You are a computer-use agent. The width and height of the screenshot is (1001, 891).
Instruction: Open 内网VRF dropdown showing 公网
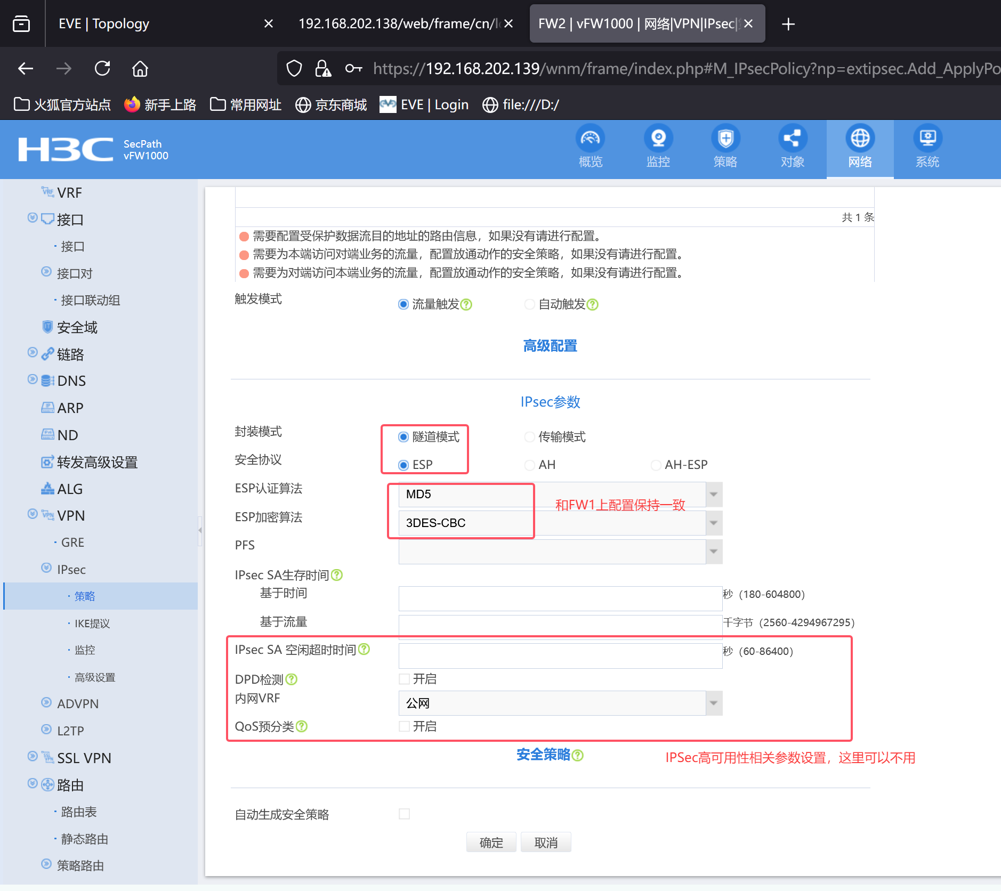(560, 703)
